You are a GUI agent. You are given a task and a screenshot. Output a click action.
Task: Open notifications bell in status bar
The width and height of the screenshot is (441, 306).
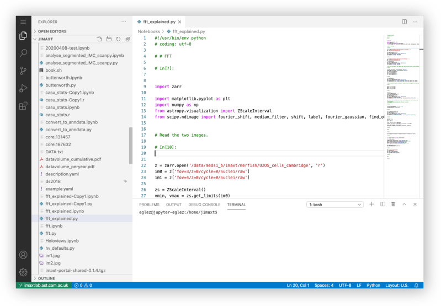pyautogui.click(x=416, y=285)
